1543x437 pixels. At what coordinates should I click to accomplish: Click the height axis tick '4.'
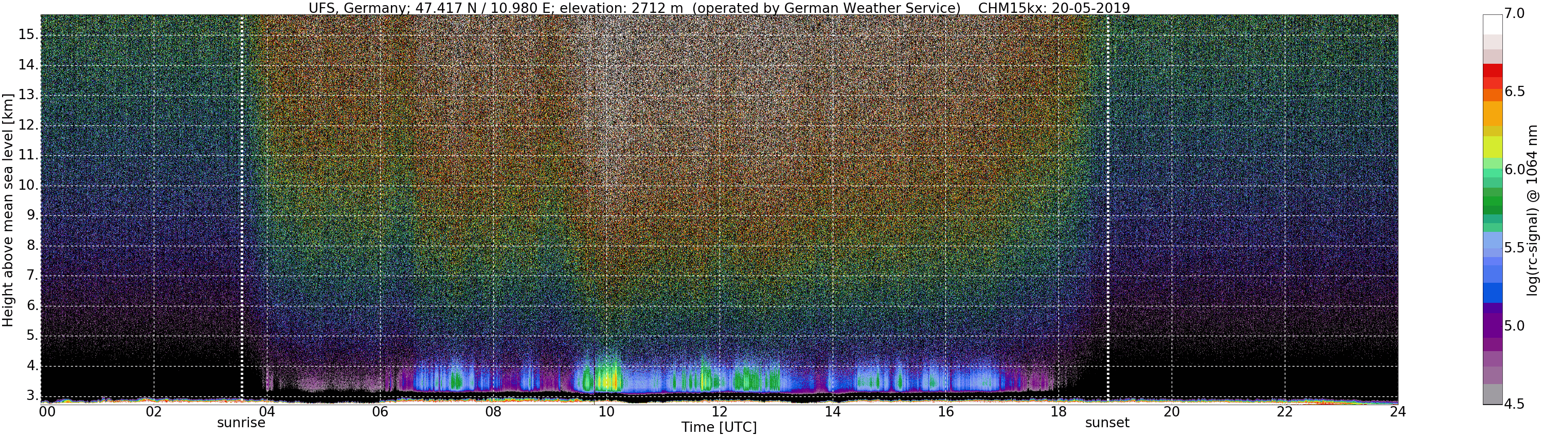tap(32, 366)
